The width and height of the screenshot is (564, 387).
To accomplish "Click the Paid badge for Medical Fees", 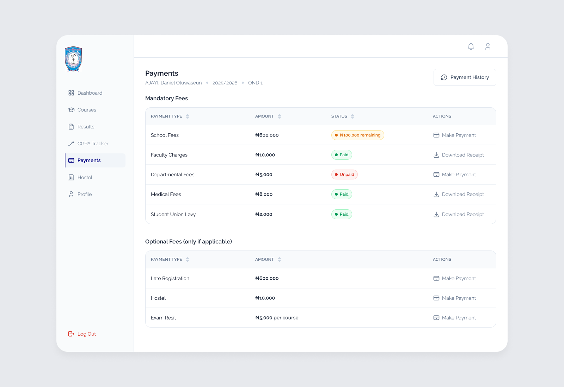I will (x=342, y=194).
